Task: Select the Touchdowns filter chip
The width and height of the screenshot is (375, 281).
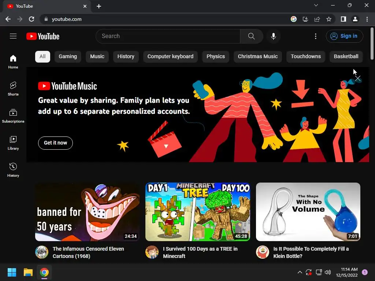Action: tap(306, 57)
